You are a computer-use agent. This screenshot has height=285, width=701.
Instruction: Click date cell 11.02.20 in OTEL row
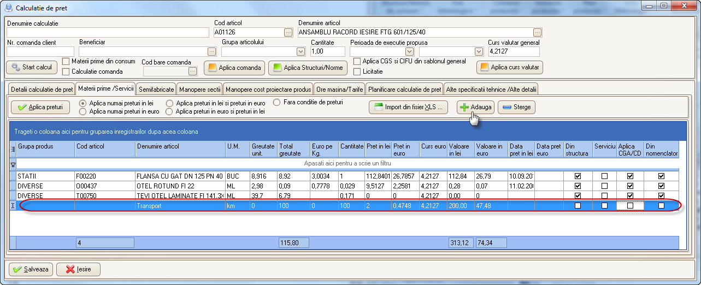pos(521,186)
